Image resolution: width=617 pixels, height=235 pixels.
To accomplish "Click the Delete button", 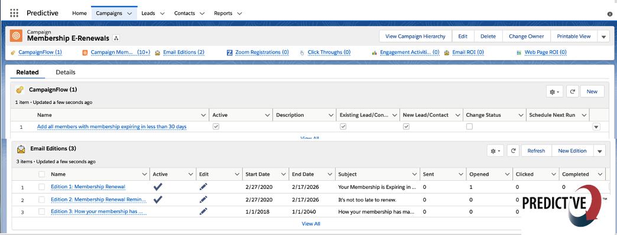I will point(488,37).
